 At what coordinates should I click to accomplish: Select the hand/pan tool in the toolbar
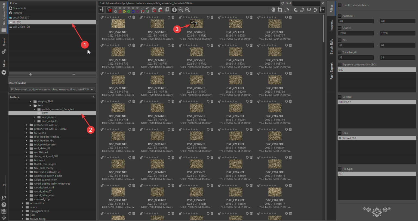coord(273,10)
